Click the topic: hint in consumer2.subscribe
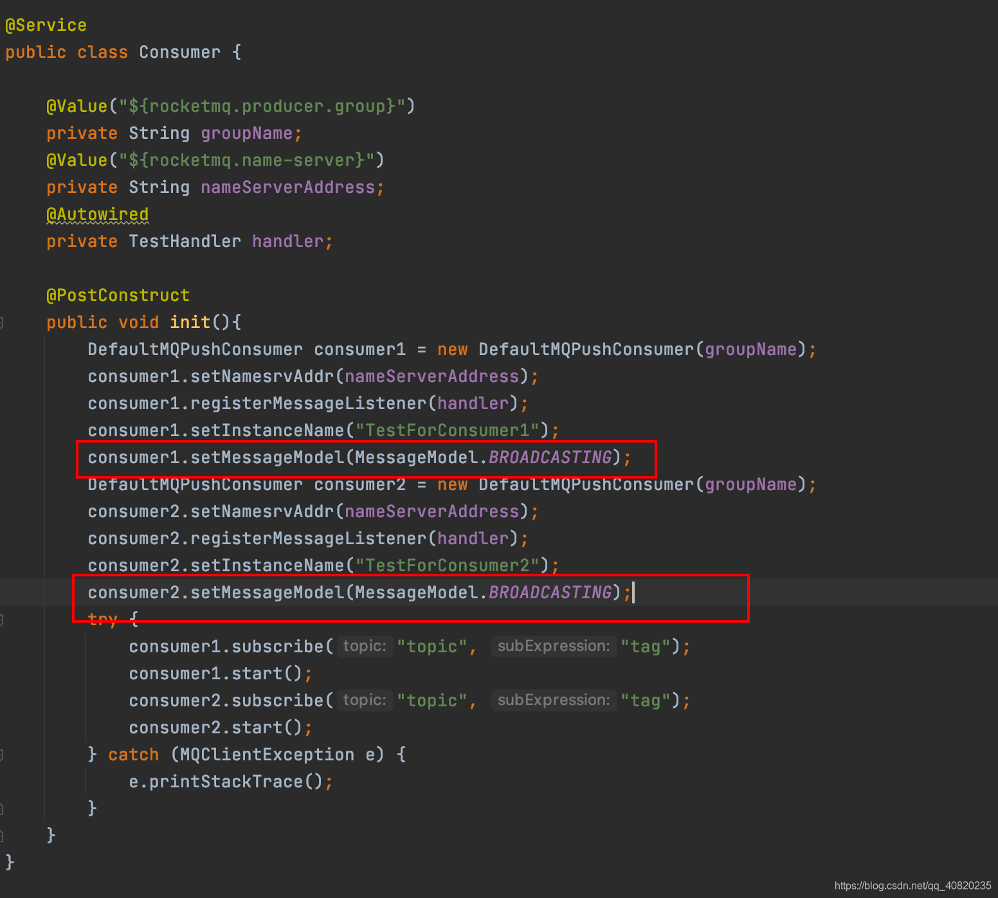Image resolution: width=998 pixels, height=898 pixels. [x=365, y=701]
